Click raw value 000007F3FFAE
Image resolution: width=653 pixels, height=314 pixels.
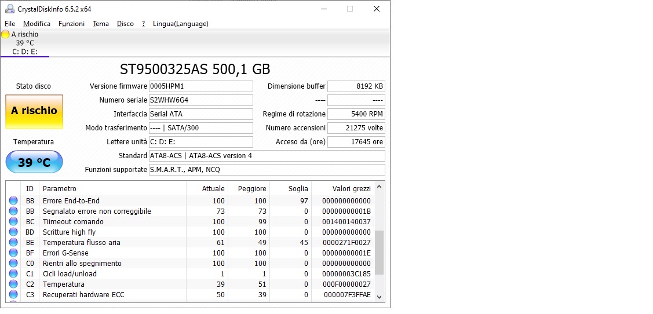click(347, 294)
